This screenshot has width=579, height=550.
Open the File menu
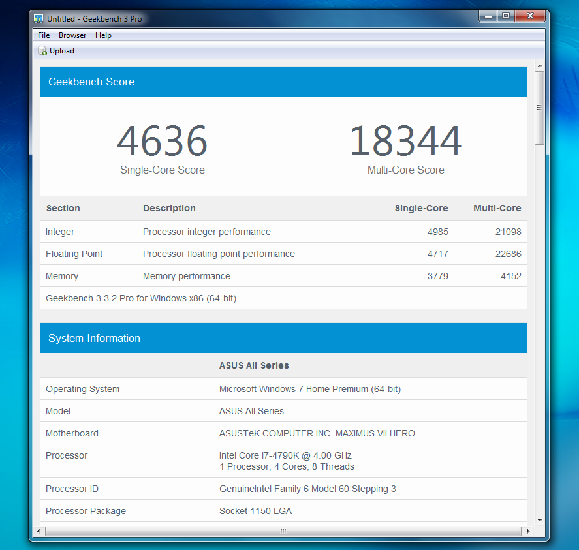coord(44,35)
